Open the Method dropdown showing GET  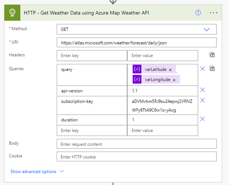137,29
